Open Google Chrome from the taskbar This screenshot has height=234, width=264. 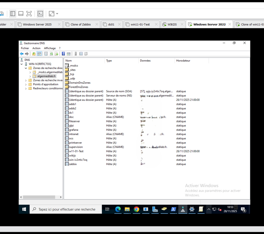click(136, 209)
